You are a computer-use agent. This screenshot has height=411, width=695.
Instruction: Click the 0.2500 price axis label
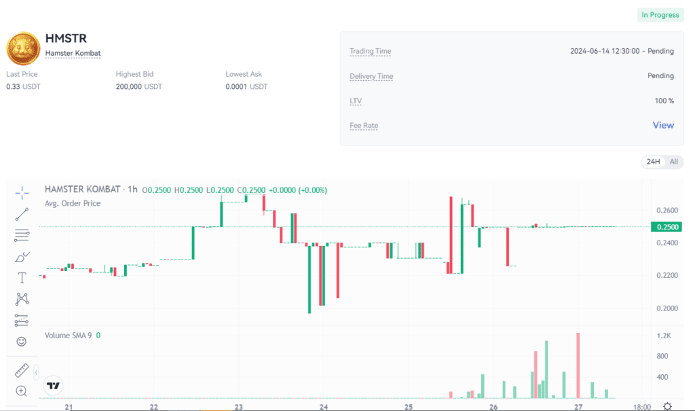[666, 226]
